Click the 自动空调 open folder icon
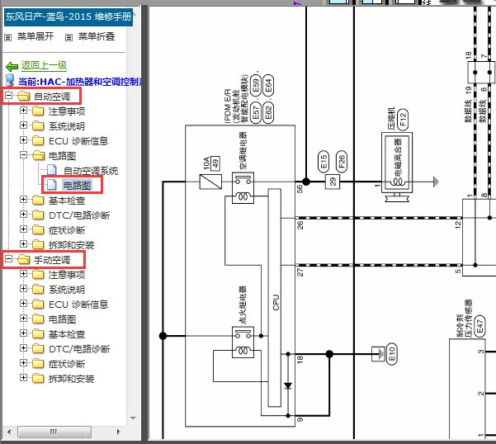The image size is (496, 444). pyautogui.click(x=24, y=96)
